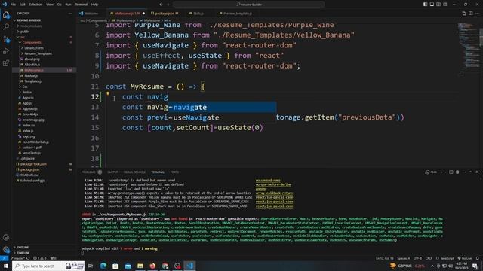The height and width of the screenshot is (271, 483).
Task: Open package-lock.json in the explorer
Action: pos(33,164)
